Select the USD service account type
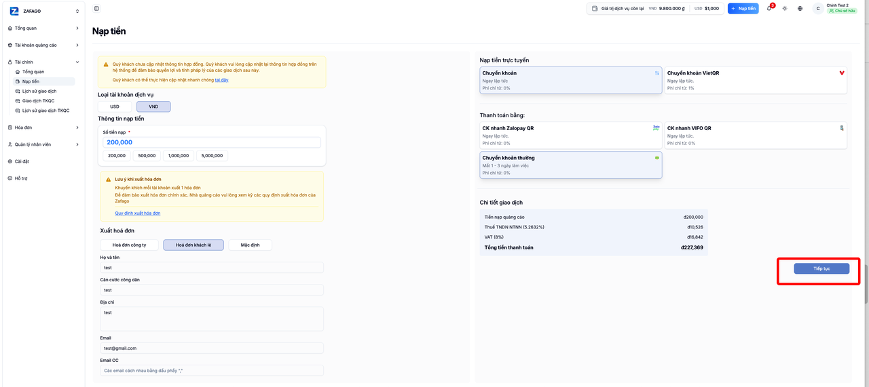The image size is (869, 387). click(115, 106)
